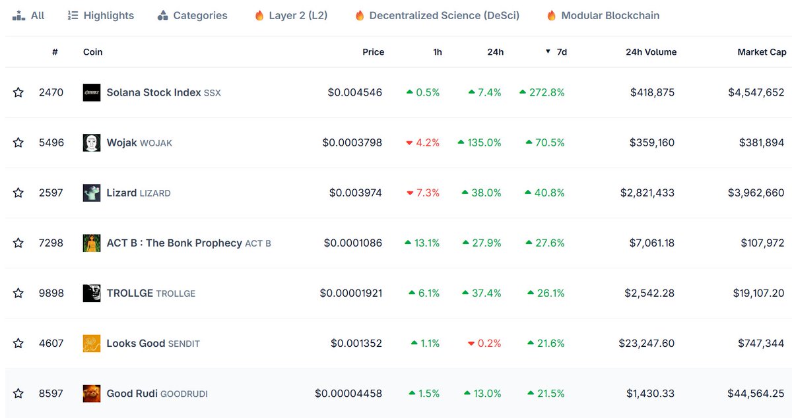Viewport: 792px width, 418px height.
Task: Open Lizard LIZARD coin page
Action: coord(139,193)
